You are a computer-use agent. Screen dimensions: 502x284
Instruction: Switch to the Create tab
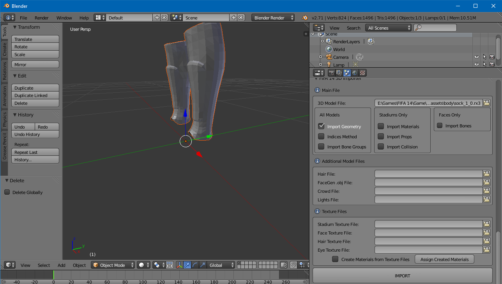(5, 49)
